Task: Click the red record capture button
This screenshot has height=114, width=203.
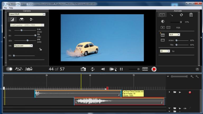Action: click(154, 69)
